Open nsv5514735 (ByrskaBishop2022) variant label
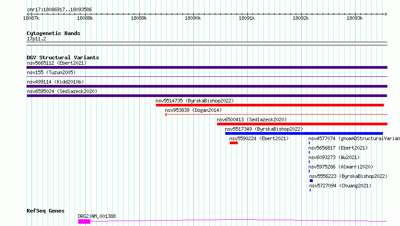Screen dimensions: 400x226 (195, 101)
